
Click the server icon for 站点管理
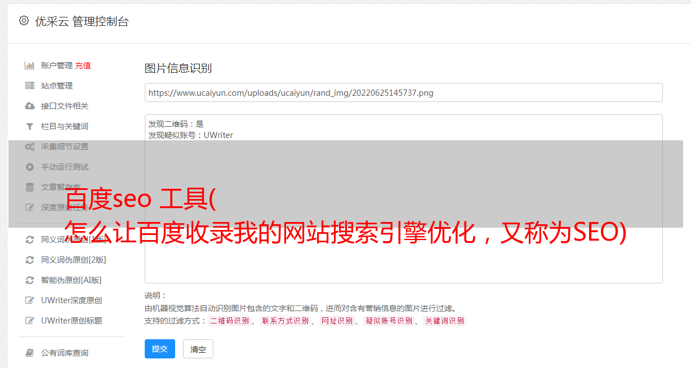click(30, 86)
